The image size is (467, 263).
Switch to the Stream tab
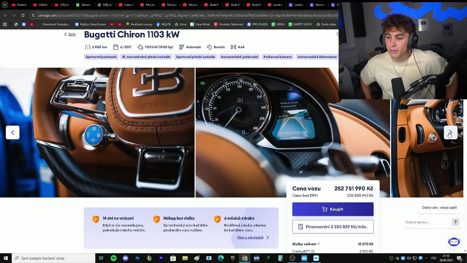pyautogui.click(x=84, y=5)
